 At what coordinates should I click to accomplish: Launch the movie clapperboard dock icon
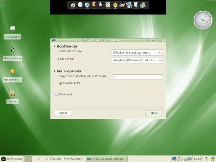click(x=143, y=5)
